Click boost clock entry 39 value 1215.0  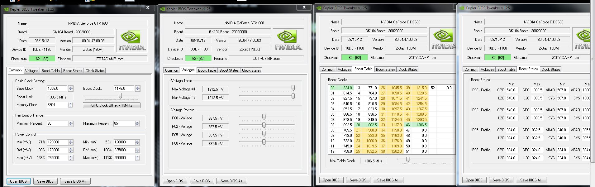point(420,88)
